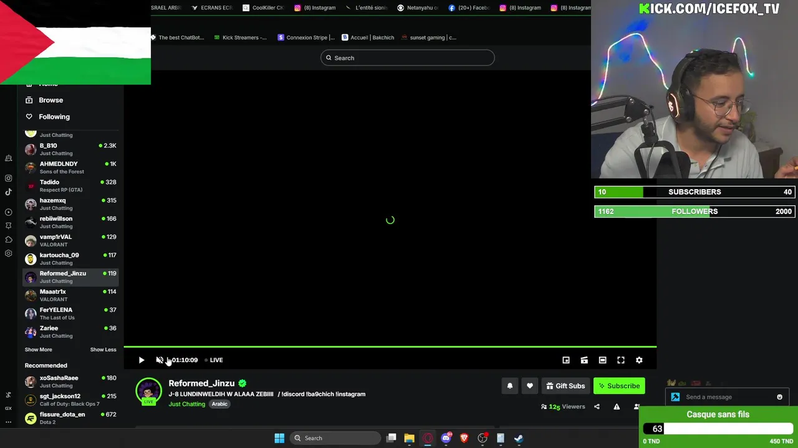The height and width of the screenshot is (448, 798).
Task: Open the three-dots sidebar setup menu
Action: (9, 422)
